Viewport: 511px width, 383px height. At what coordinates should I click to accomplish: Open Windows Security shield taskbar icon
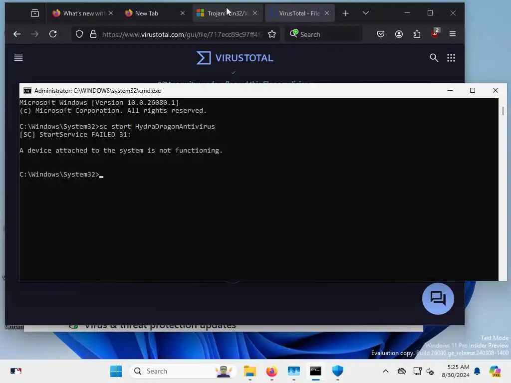click(338, 371)
